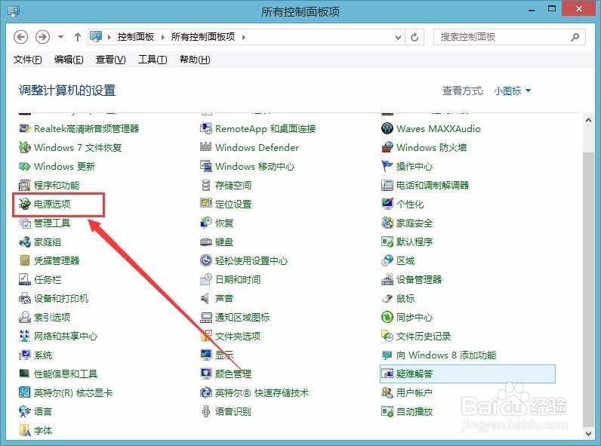Open the 工具(T) menu
Screen dimensions: 601x446
coord(153,60)
